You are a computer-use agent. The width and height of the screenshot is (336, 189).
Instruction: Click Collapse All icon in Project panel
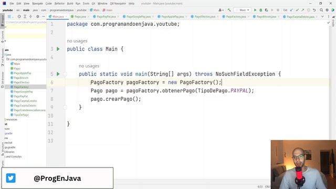[30, 16]
